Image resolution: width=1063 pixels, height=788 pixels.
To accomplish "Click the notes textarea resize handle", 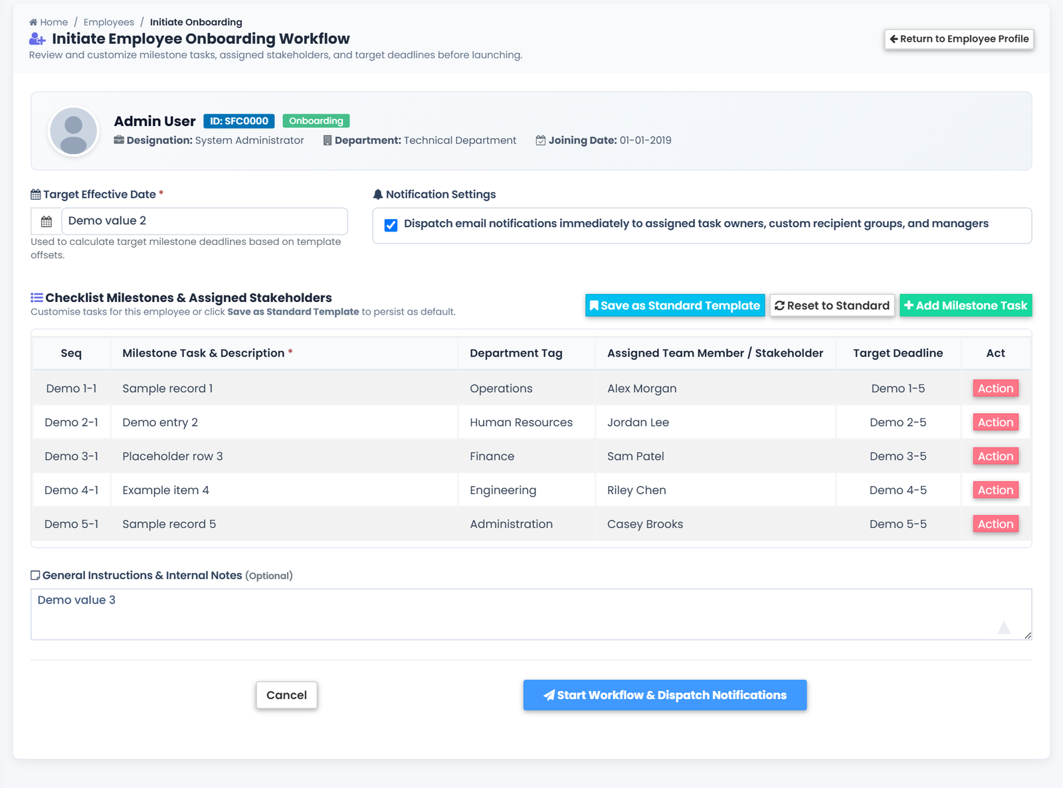I will [1028, 636].
